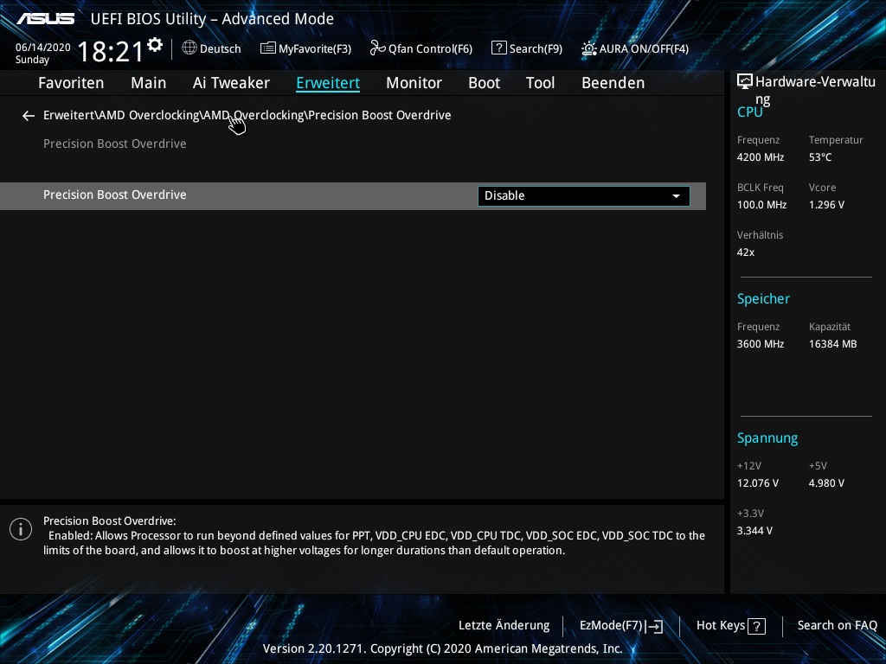Open MyFavorite(F3) list
Viewport: 886px width, 664px height.
tap(305, 48)
